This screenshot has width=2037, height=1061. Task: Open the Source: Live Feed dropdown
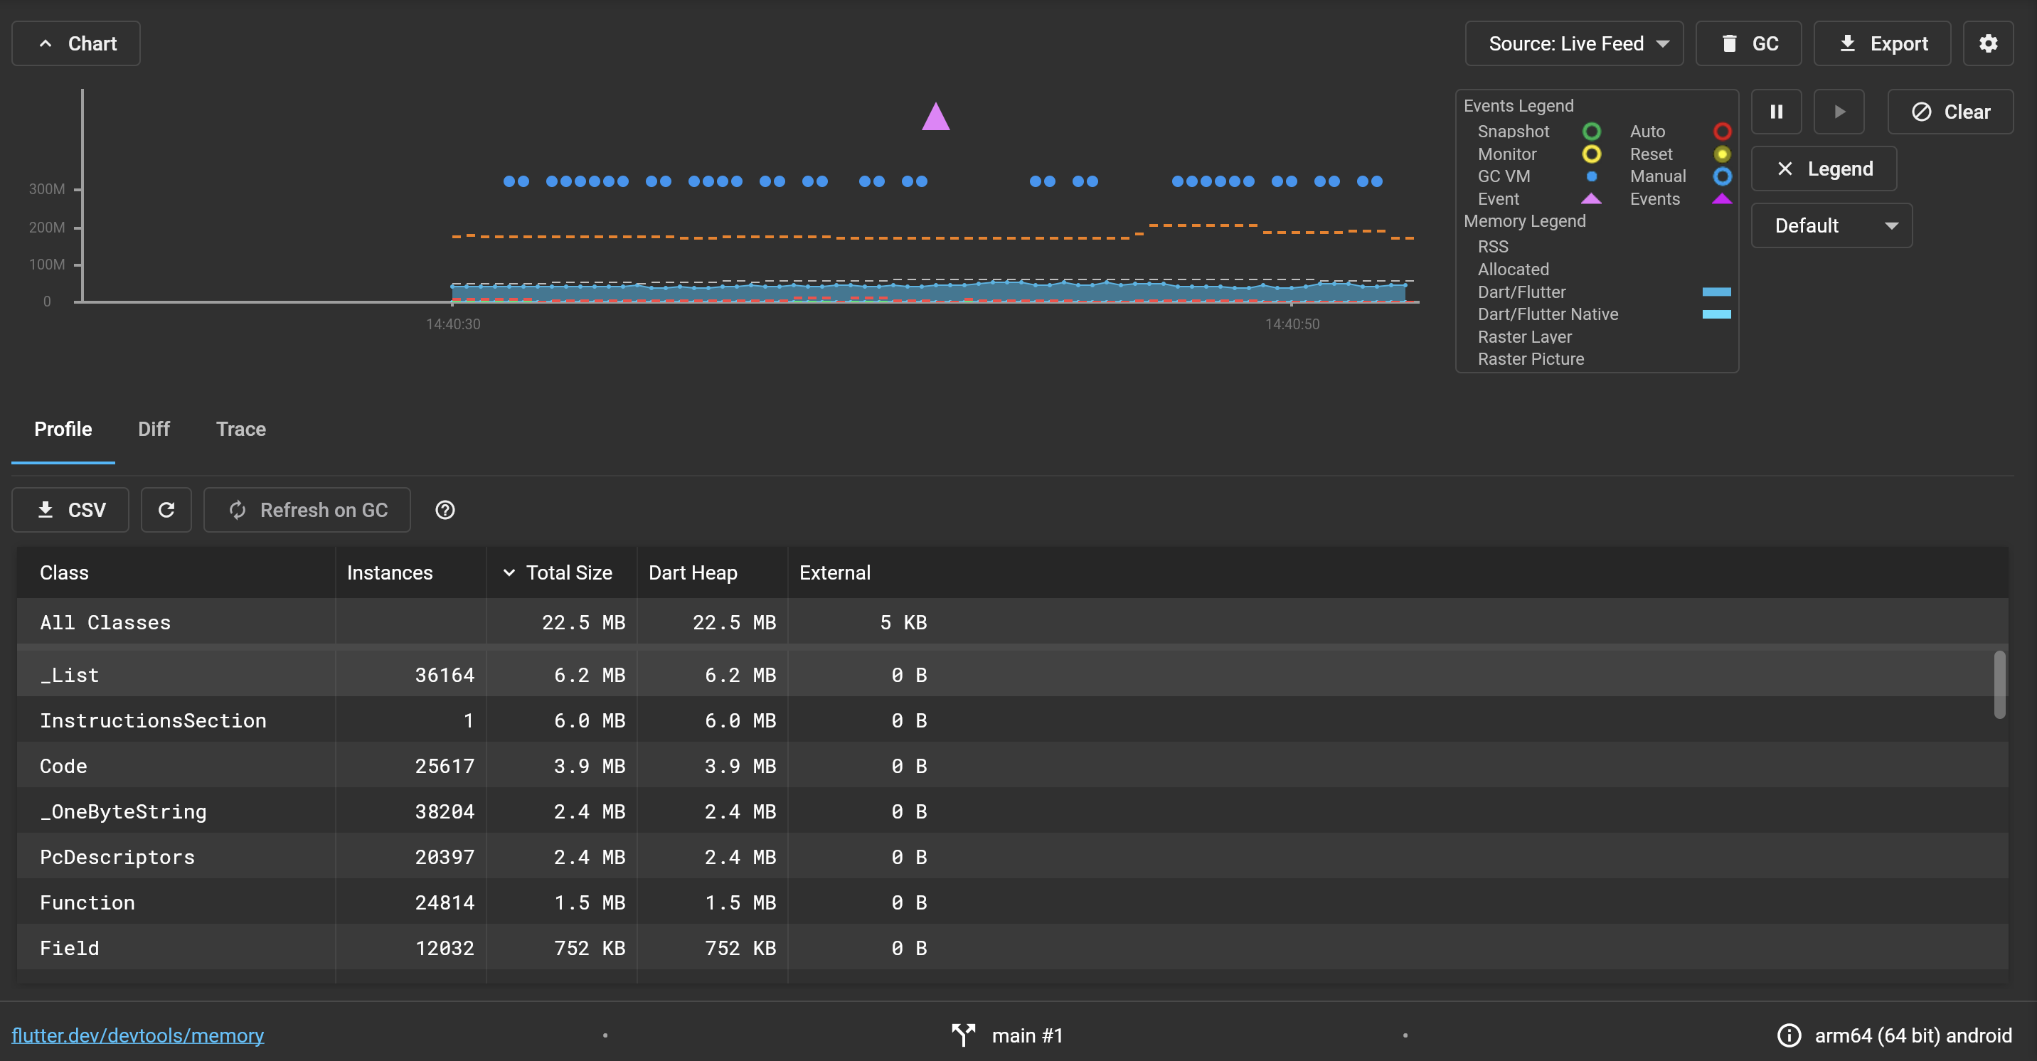(1573, 43)
